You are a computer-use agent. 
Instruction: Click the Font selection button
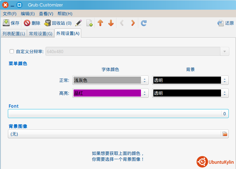tap(118, 114)
